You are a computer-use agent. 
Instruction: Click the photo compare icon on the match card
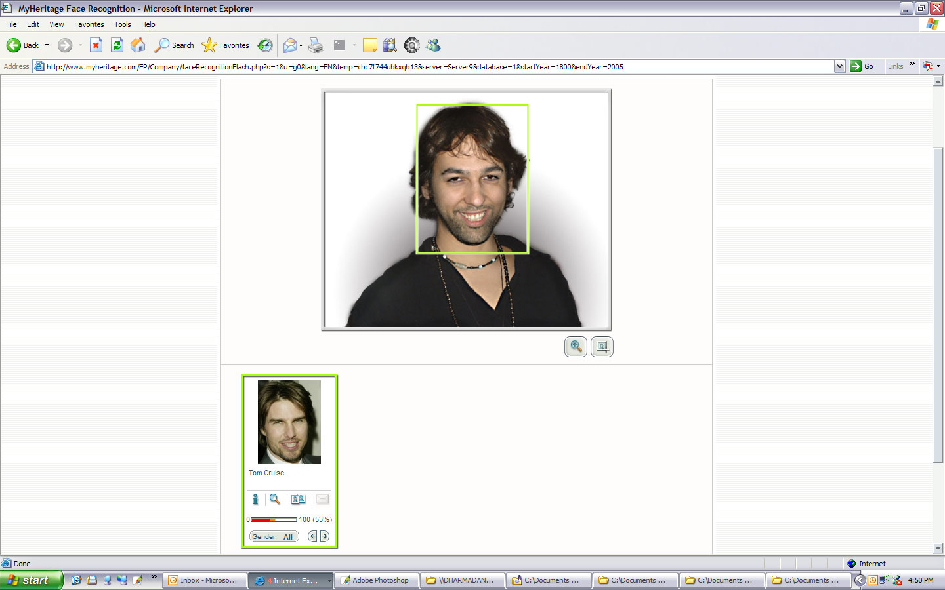[x=298, y=500]
